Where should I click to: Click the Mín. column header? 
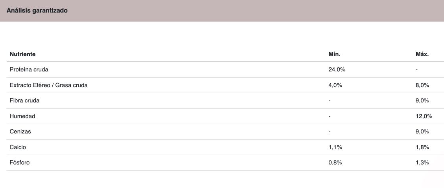334,54
